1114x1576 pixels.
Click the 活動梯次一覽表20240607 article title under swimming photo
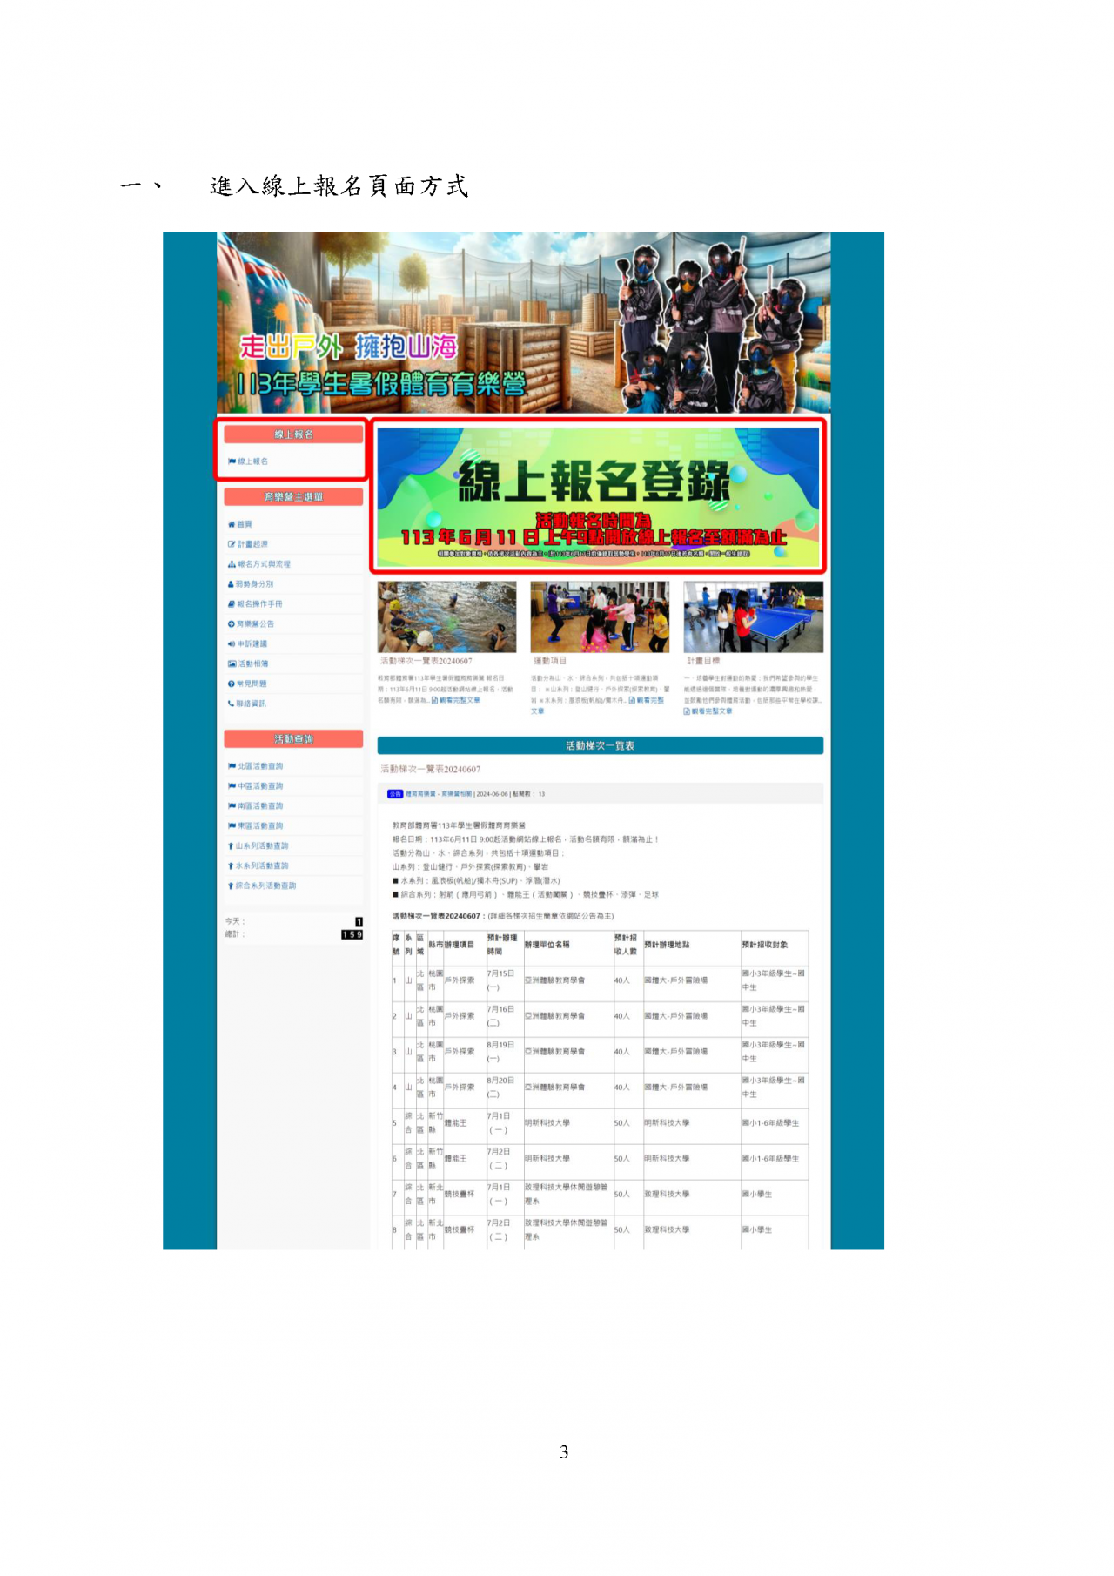tap(426, 661)
